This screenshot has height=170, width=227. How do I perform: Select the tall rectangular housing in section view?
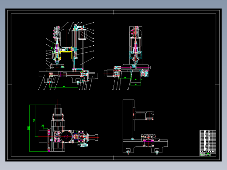click(136, 45)
